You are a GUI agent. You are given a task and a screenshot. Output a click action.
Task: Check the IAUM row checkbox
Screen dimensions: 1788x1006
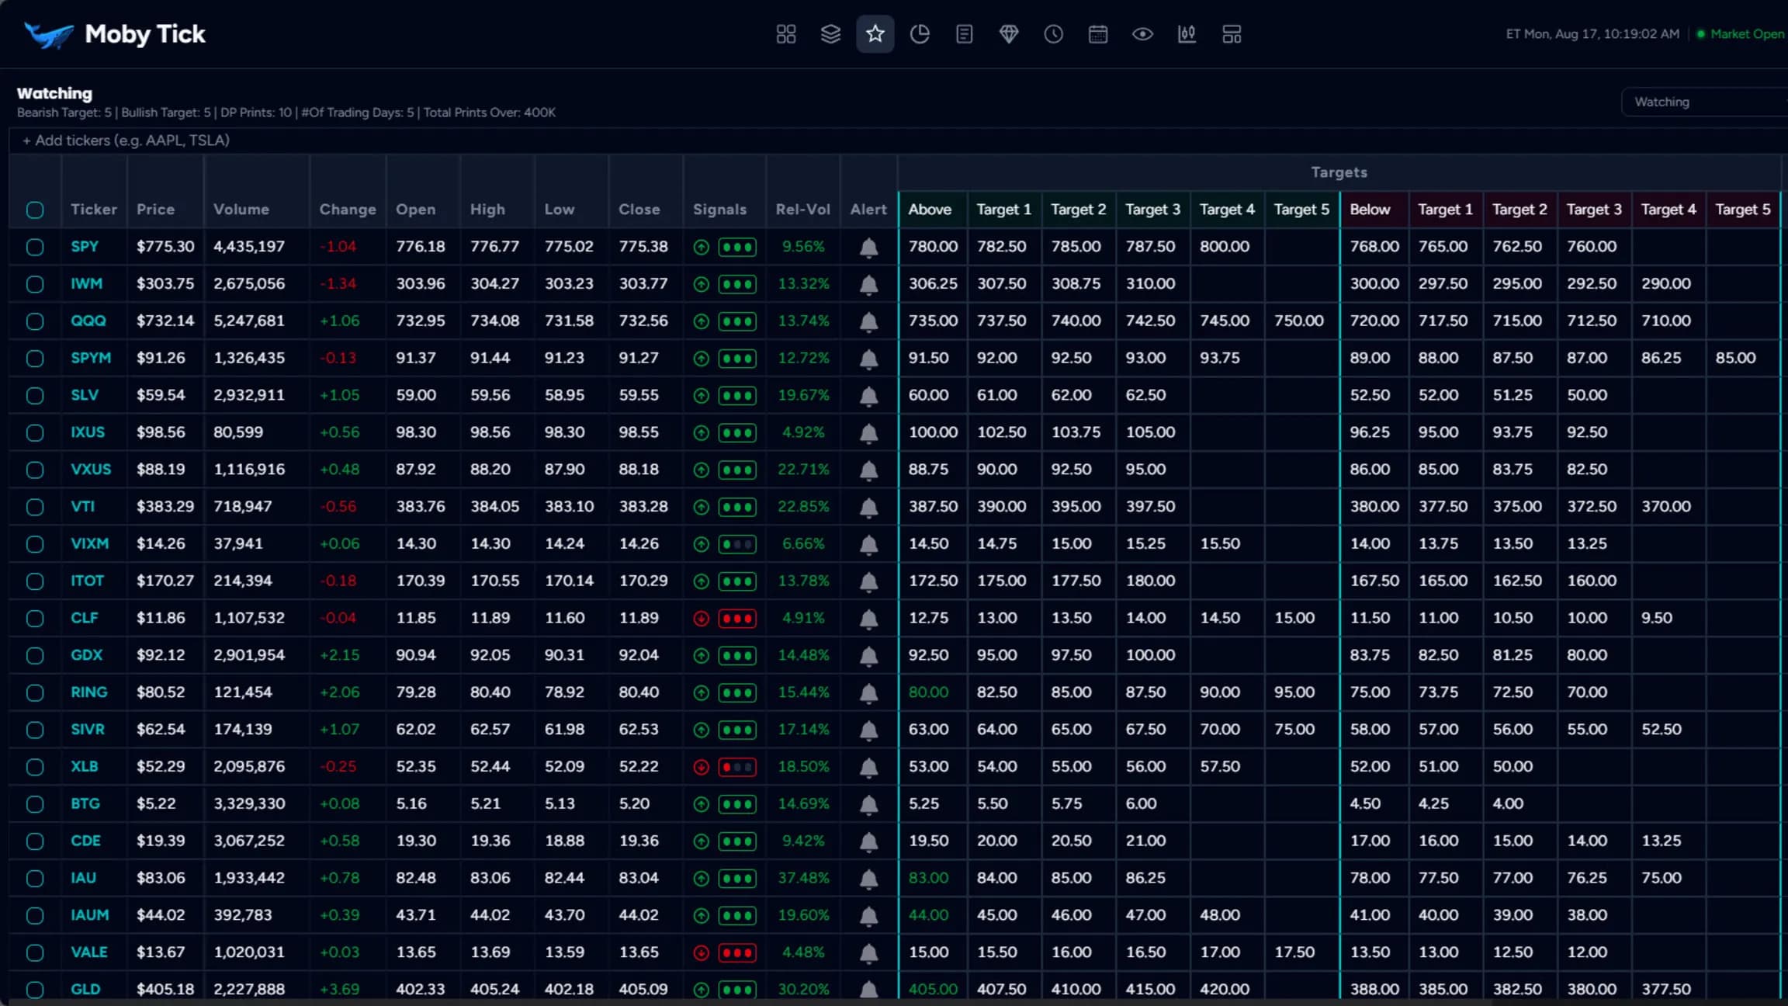pyautogui.click(x=35, y=916)
